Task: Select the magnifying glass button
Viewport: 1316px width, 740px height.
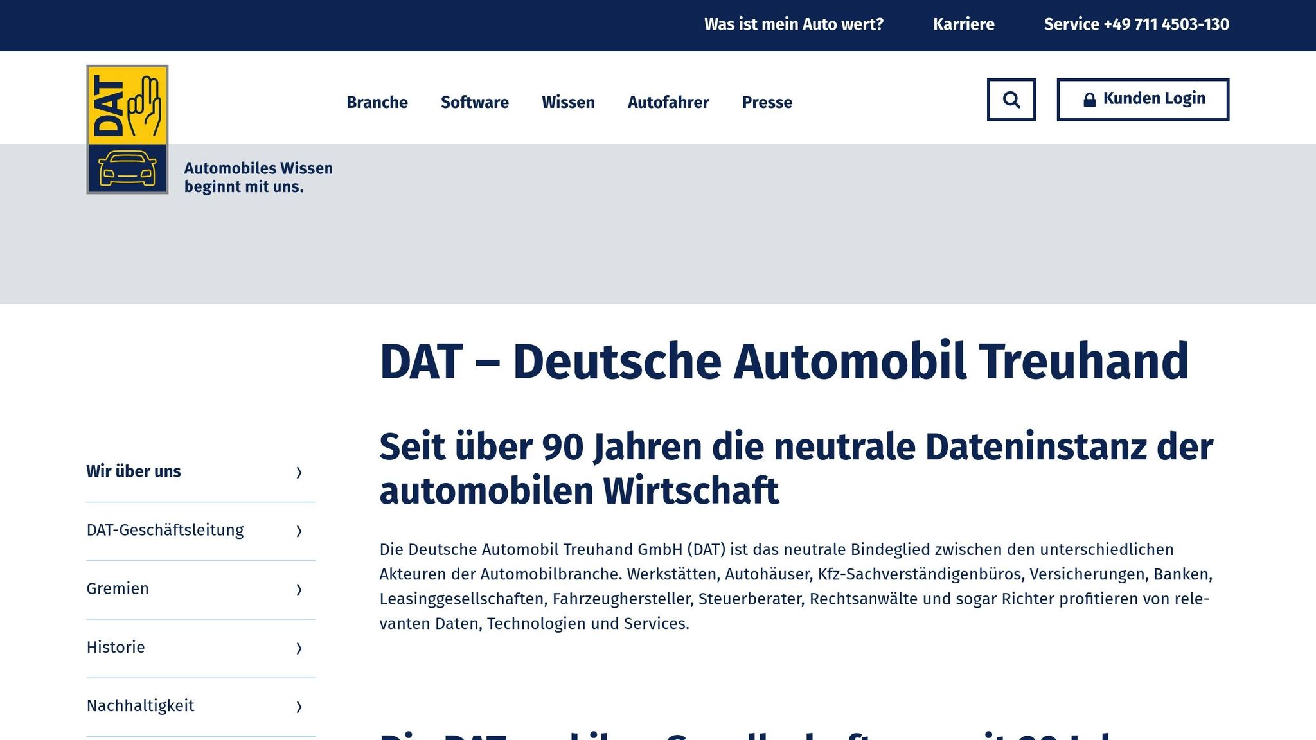Action: 1012,100
